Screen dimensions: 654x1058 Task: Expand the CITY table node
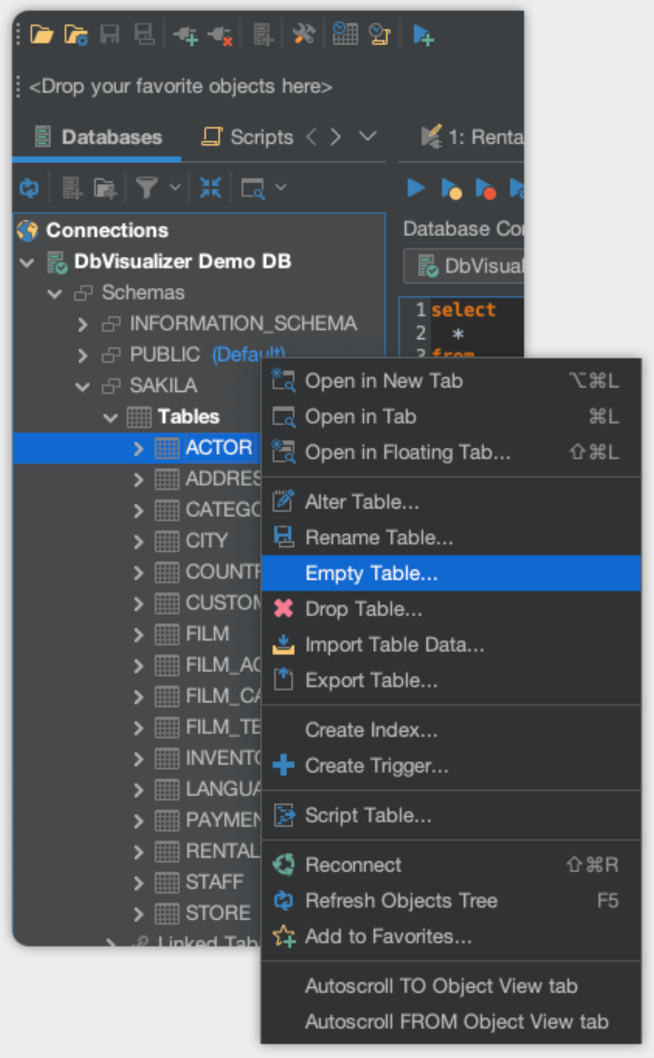tap(138, 541)
